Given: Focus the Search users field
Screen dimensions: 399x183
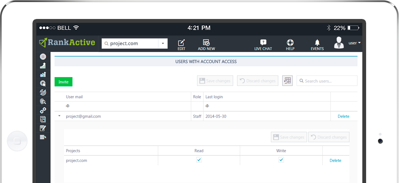Looking at the screenshot, I should tap(327, 81).
